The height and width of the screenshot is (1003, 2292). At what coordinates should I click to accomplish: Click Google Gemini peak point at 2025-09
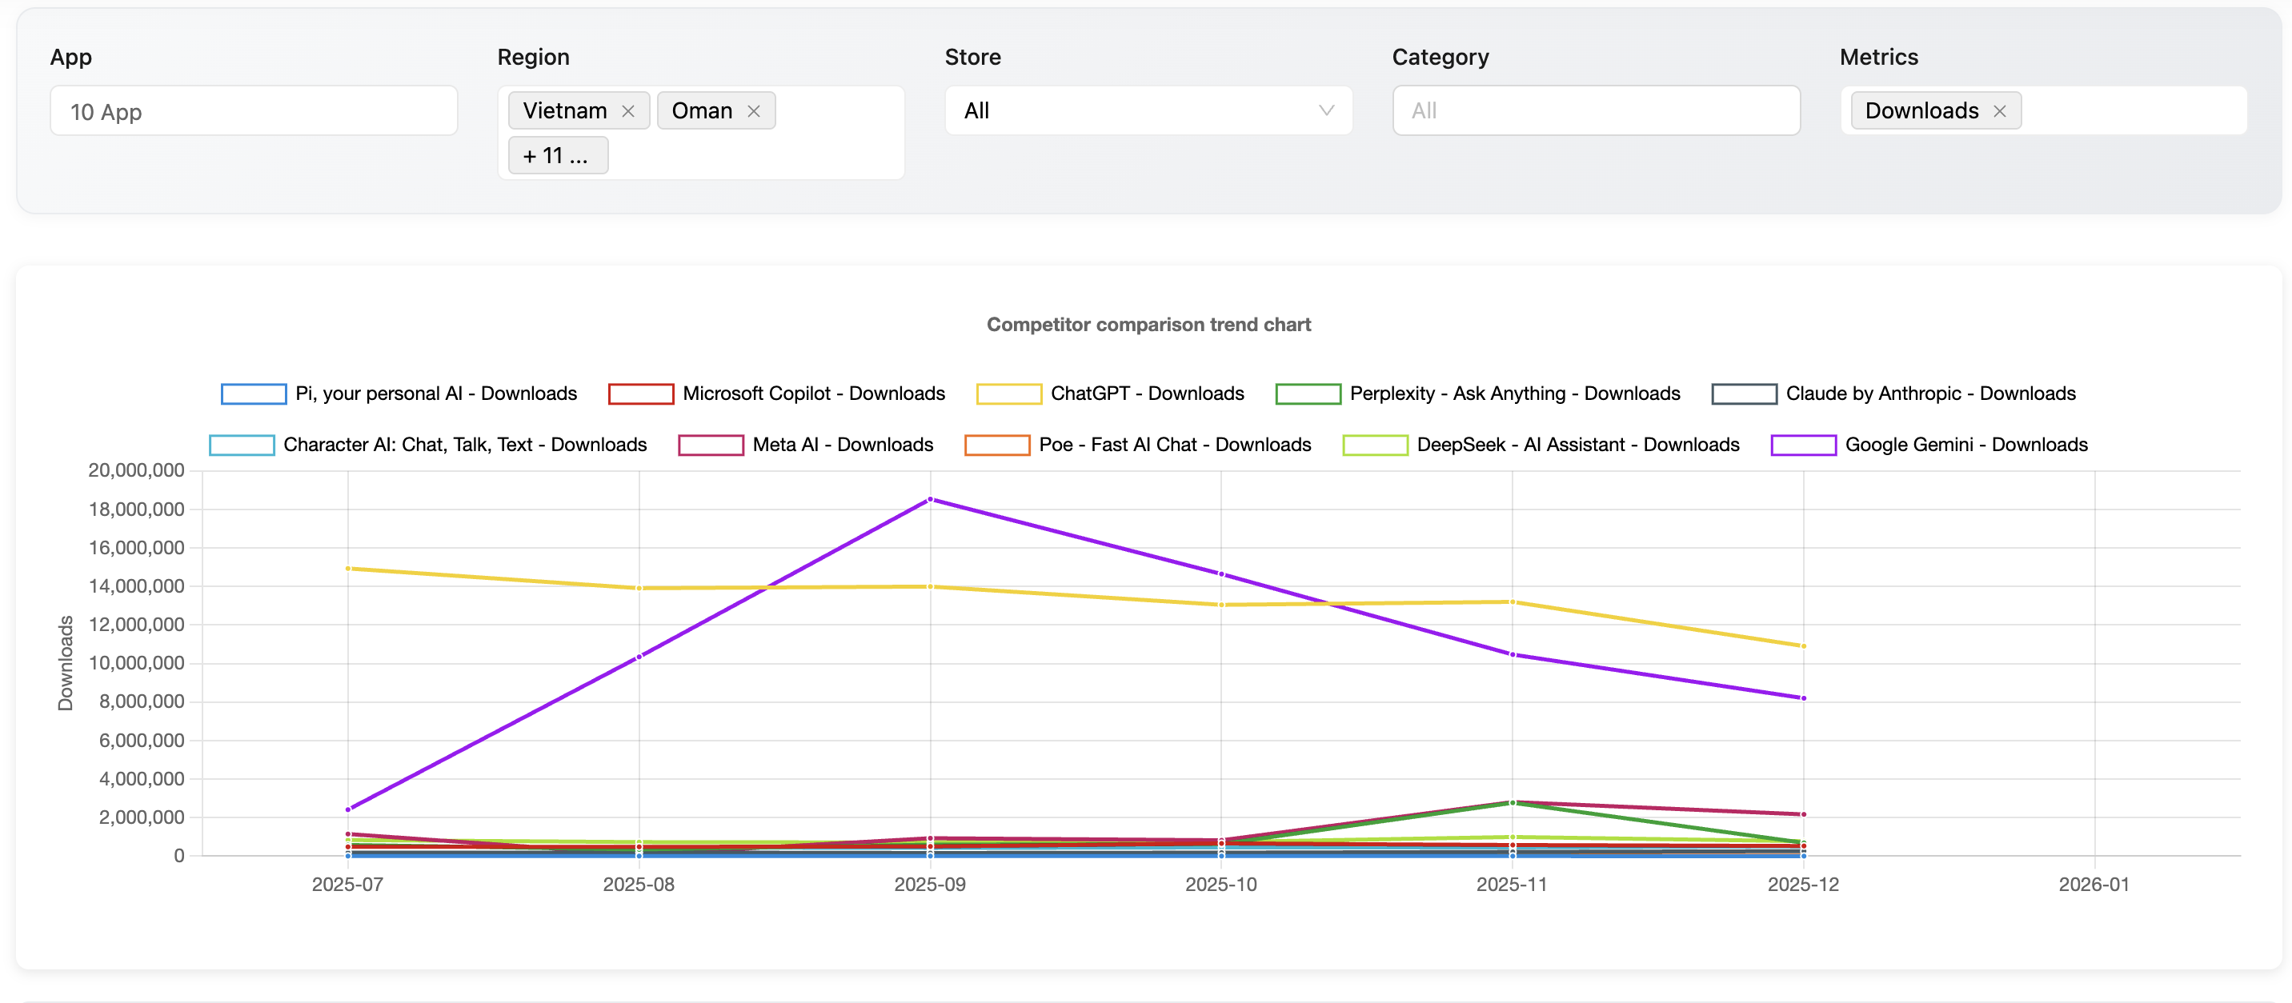pyautogui.click(x=930, y=500)
